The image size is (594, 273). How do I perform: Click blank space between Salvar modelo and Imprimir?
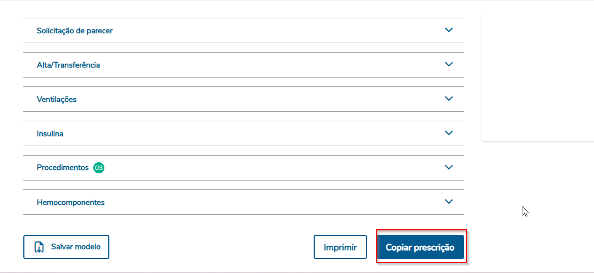click(x=211, y=247)
